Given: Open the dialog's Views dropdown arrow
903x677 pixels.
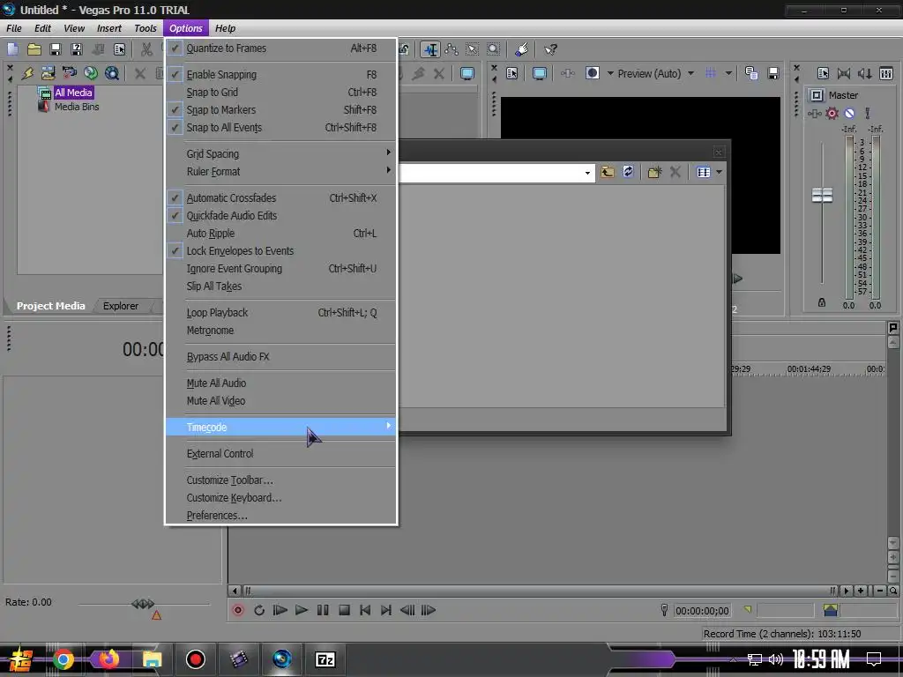Looking at the screenshot, I should point(719,172).
